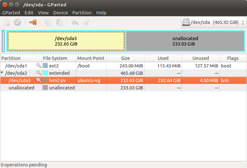Viewport: 247px width, 168px height.
Task: Click the Mount Point column header
Action: [x=91, y=58]
